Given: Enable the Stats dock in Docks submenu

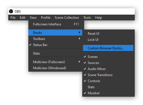Looking at the screenshot, I should click(108, 87).
